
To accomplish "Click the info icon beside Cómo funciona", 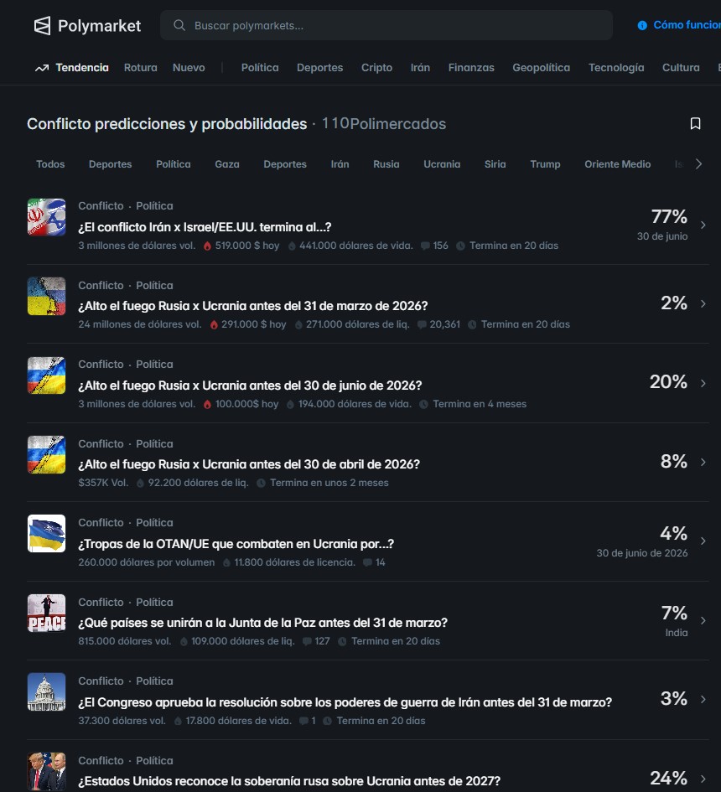I will 642,25.
